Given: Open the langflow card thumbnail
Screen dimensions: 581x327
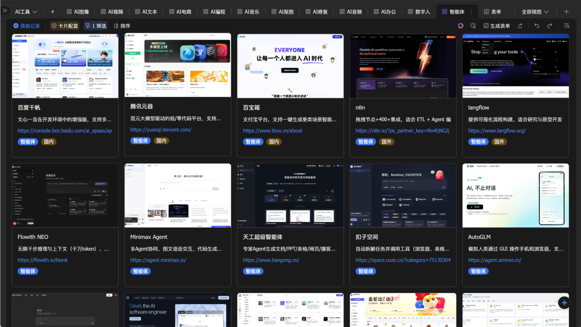Looking at the screenshot, I should point(516,65).
